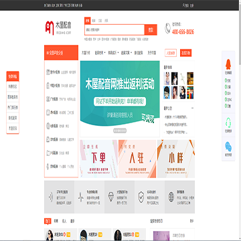Click the first link at the top bar's right end

185,5
